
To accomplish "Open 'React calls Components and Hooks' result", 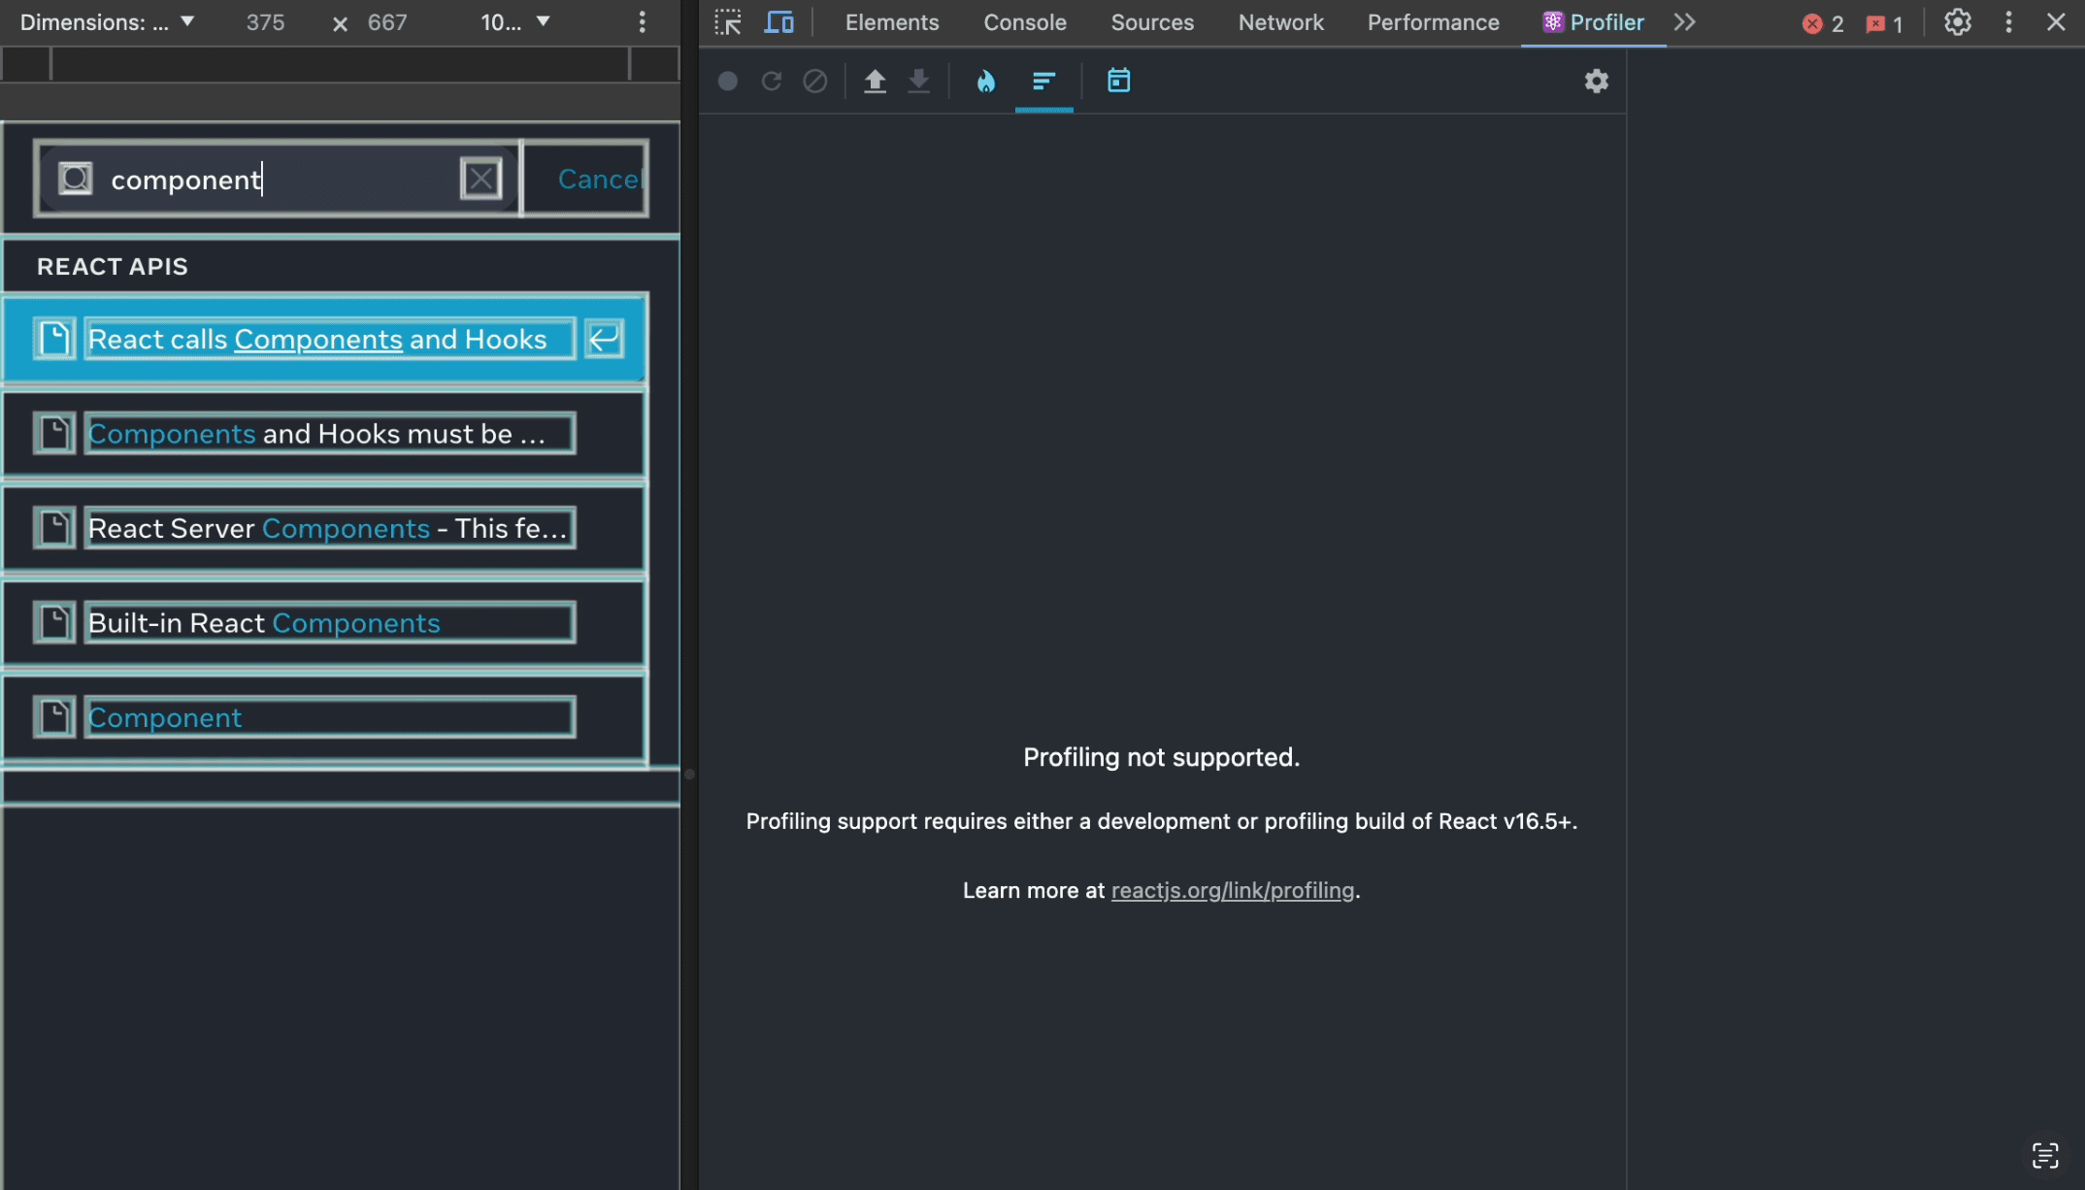I will point(325,339).
